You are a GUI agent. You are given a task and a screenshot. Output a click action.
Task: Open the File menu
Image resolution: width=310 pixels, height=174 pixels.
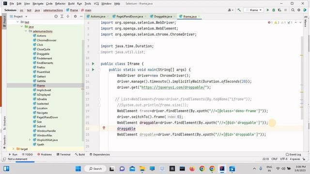(x=12, y=3)
